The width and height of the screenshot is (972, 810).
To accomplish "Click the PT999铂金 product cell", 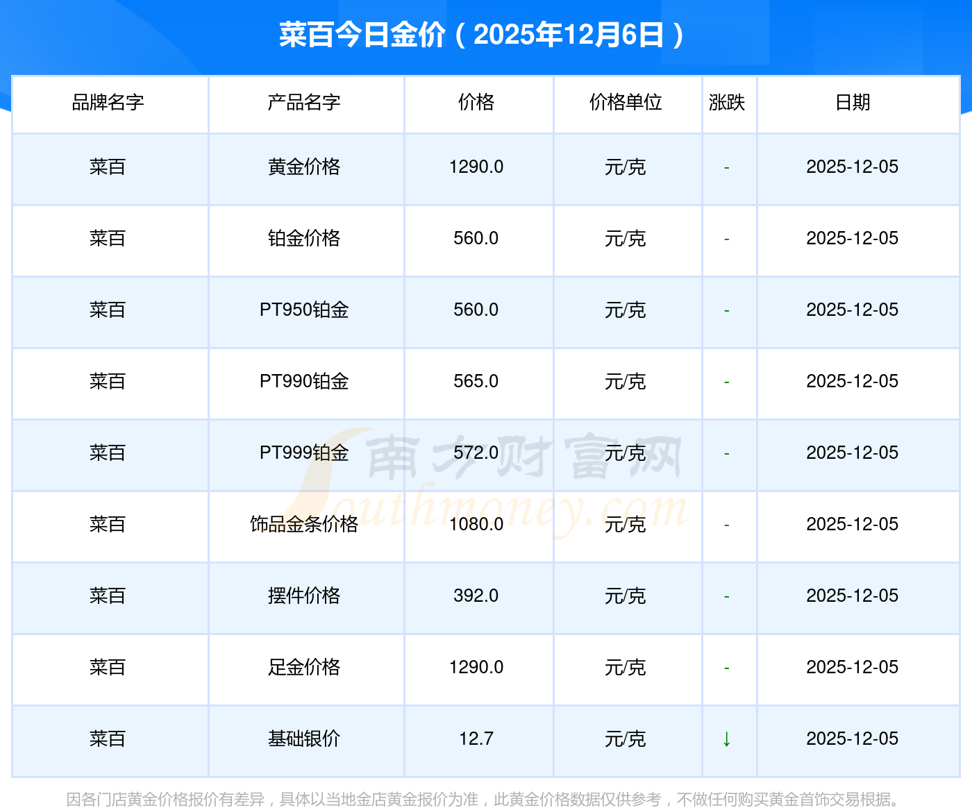I will point(304,453).
